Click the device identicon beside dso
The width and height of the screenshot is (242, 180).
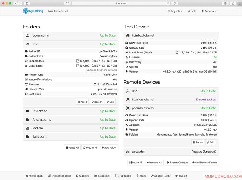click(128, 91)
